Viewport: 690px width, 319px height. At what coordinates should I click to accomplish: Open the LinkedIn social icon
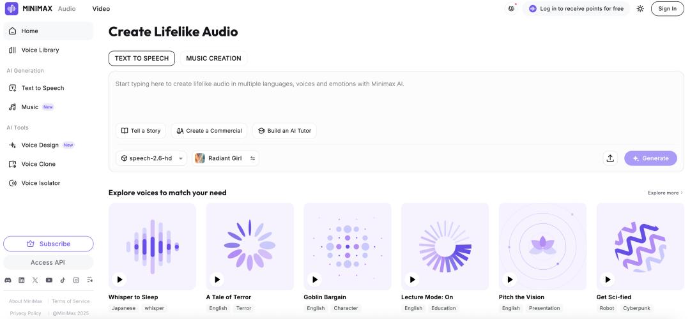[22, 280]
